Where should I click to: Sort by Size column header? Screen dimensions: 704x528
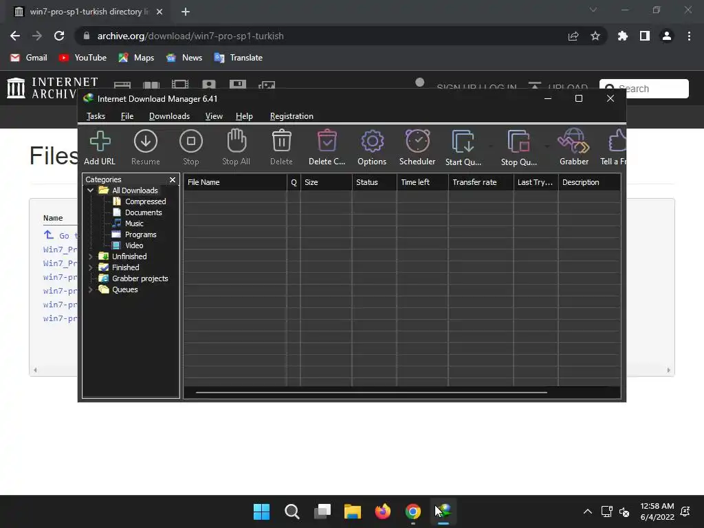326,182
